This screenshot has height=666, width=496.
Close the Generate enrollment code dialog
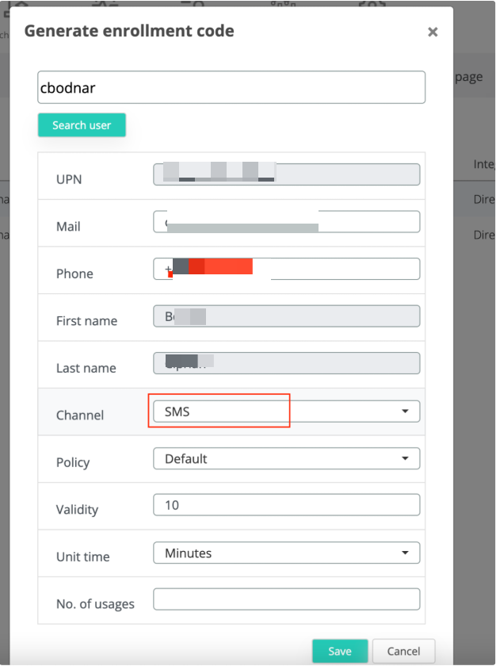[433, 33]
